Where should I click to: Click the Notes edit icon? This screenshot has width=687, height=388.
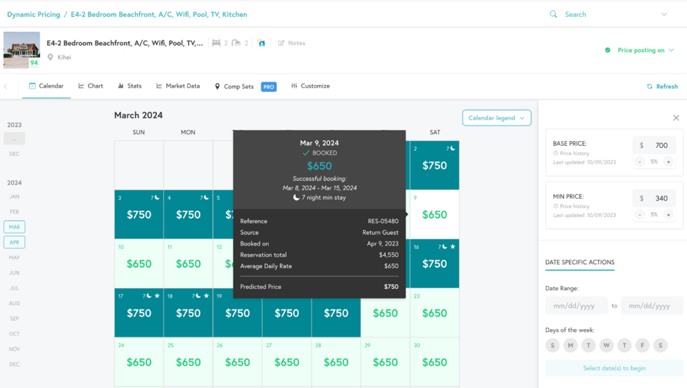281,43
